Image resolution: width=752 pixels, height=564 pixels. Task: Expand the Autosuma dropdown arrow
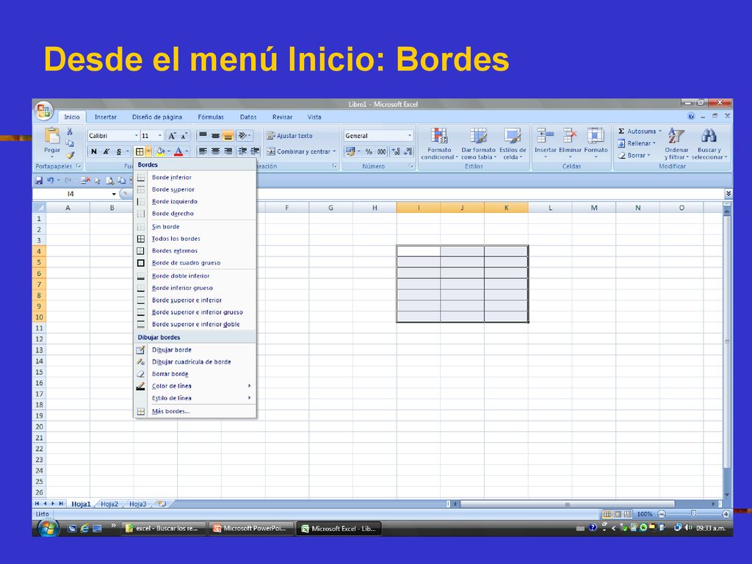(660, 131)
